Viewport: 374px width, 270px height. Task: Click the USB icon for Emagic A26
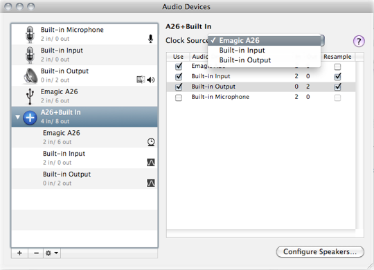[30, 96]
